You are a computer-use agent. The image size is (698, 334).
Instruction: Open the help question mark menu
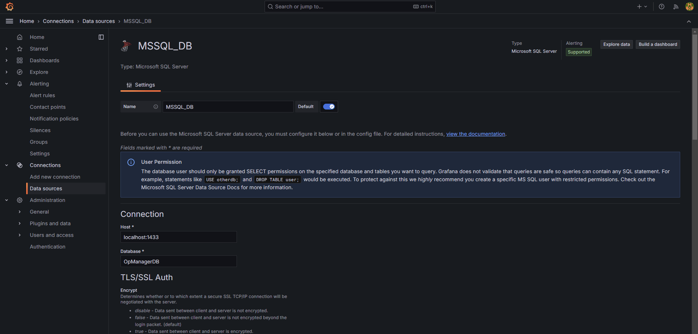coord(662,7)
